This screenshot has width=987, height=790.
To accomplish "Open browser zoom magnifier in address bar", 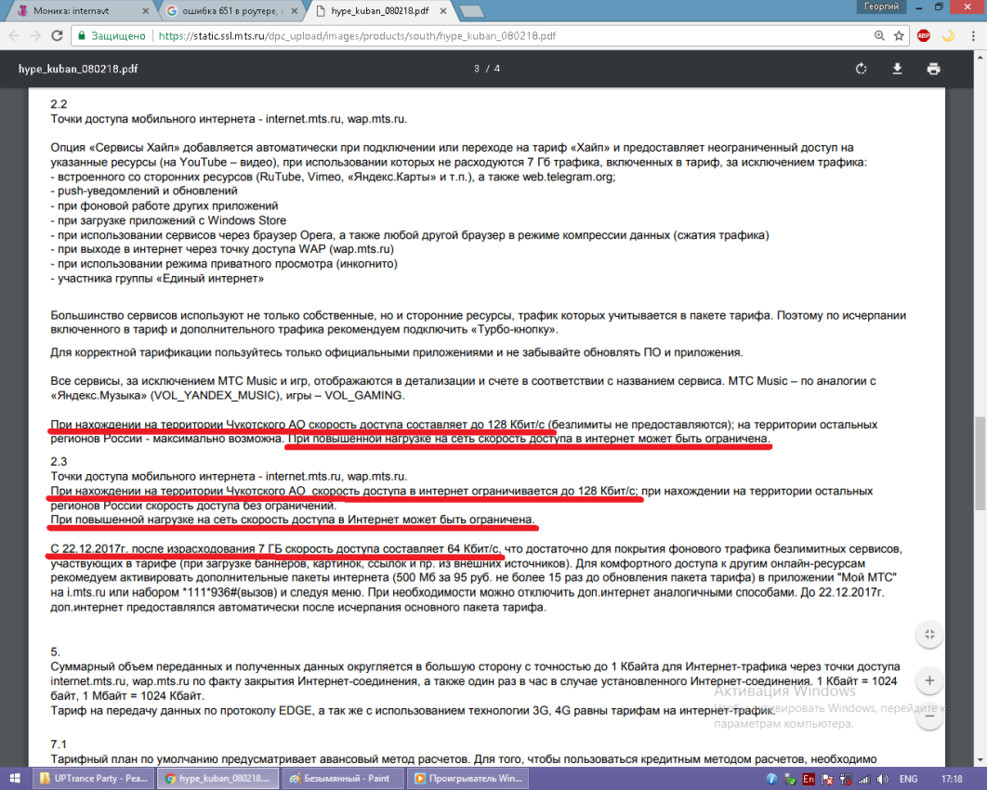I will [879, 36].
